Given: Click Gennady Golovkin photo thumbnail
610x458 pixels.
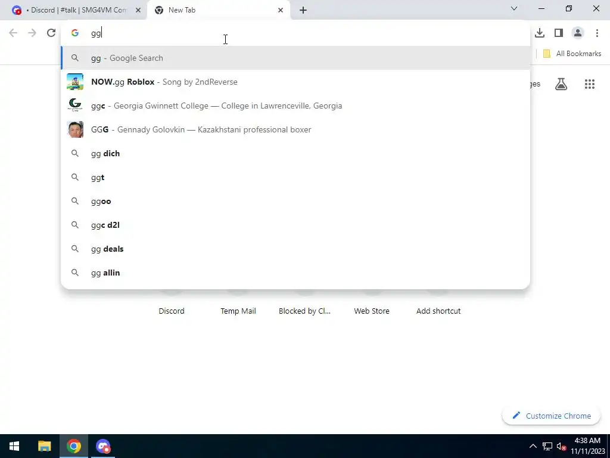Looking at the screenshot, I should (x=75, y=129).
